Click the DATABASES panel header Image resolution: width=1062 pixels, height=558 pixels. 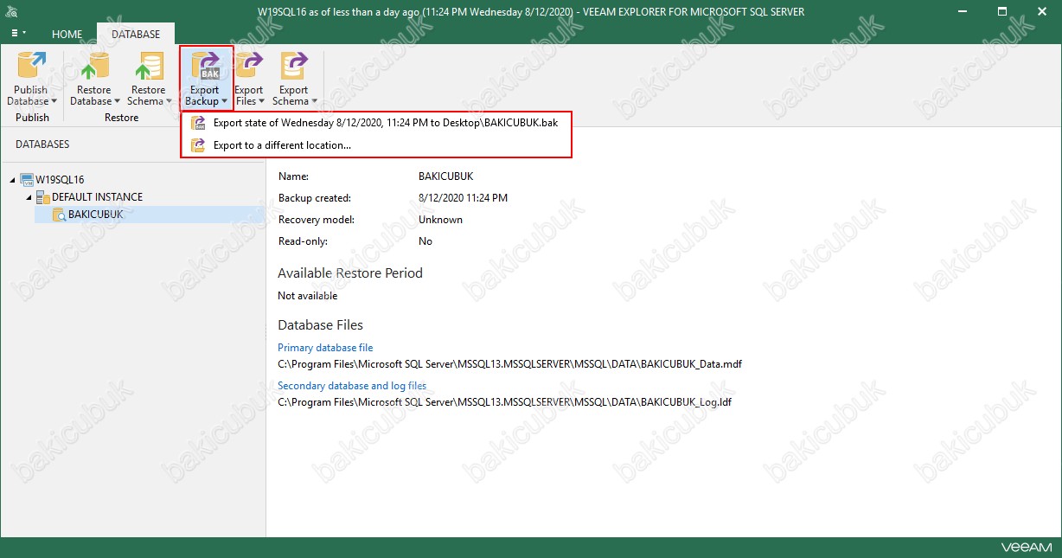click(x=42, y=144)
